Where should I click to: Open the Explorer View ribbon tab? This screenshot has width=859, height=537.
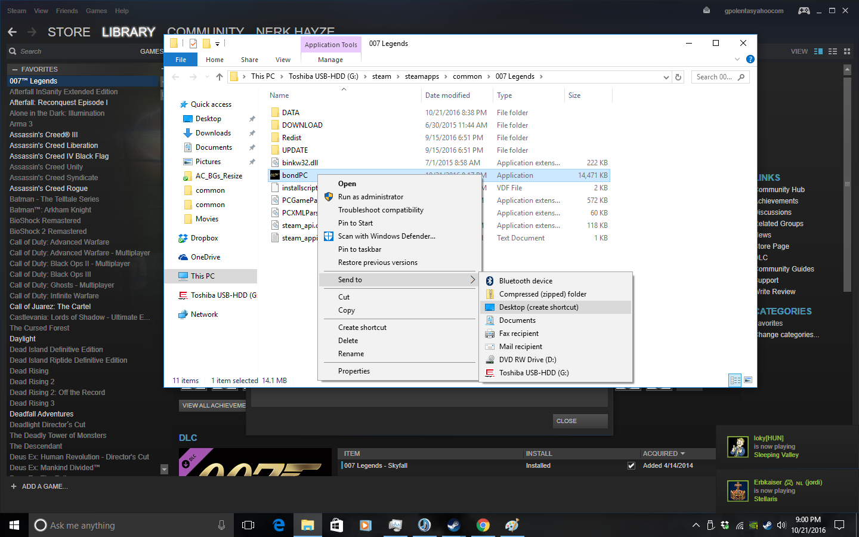(283, 60)
